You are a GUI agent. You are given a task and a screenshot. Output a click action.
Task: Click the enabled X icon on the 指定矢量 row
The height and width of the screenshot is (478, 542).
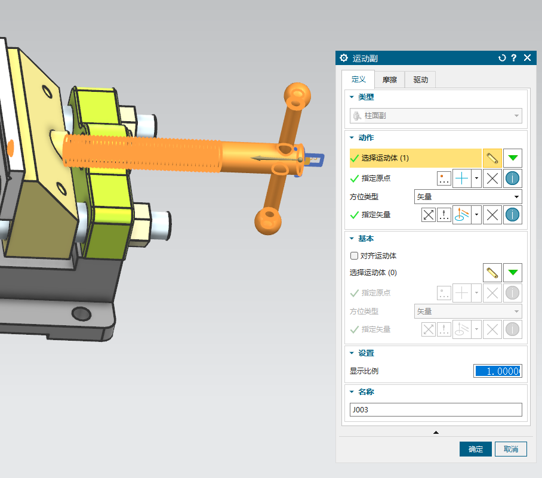point(492,215)
